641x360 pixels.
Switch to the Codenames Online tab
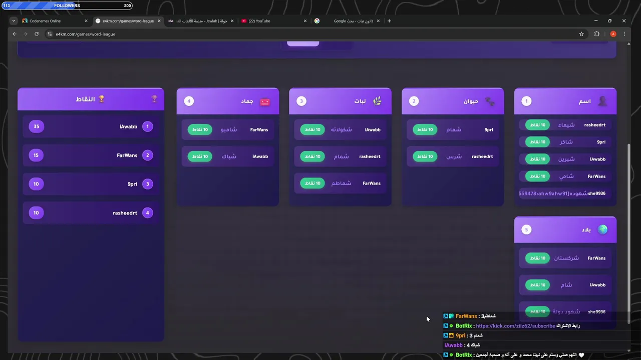tap(55, 21)
